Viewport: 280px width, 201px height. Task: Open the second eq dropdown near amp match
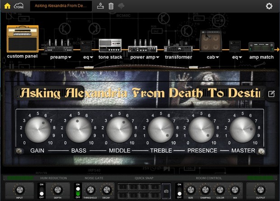[240, 57]
